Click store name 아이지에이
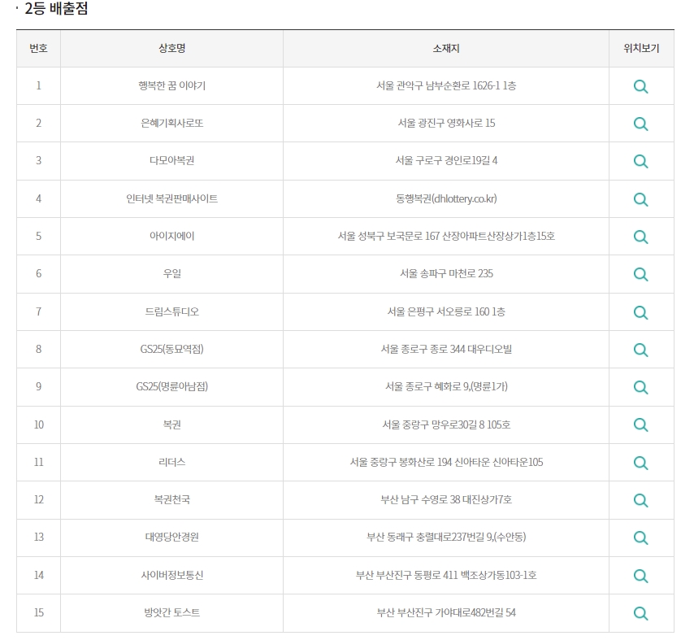This screenshot has width=681, height=640. click(x=172, y=236)
